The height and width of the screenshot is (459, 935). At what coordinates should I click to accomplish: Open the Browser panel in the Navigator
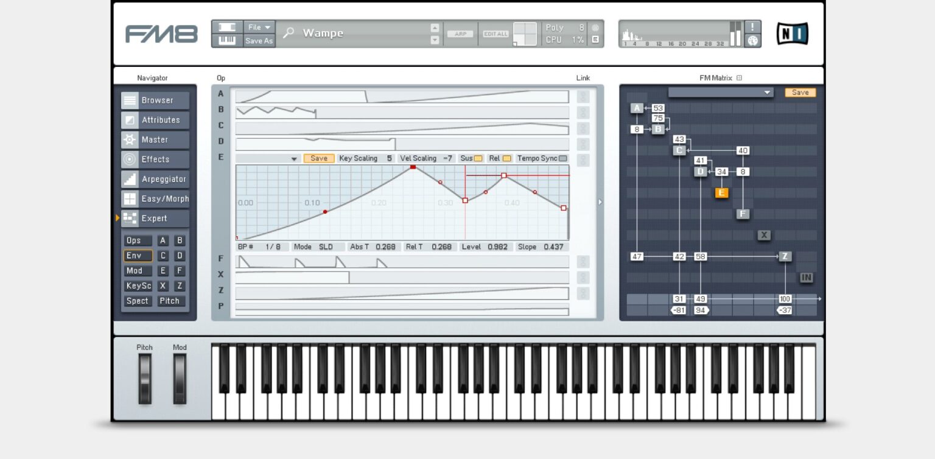[155, 100]
